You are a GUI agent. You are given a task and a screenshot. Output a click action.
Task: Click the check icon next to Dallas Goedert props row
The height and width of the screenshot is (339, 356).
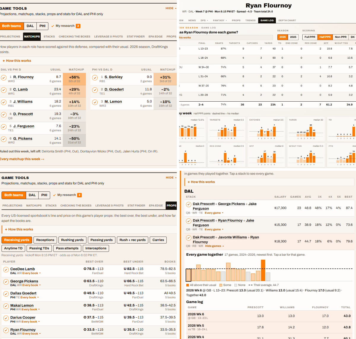6,294
